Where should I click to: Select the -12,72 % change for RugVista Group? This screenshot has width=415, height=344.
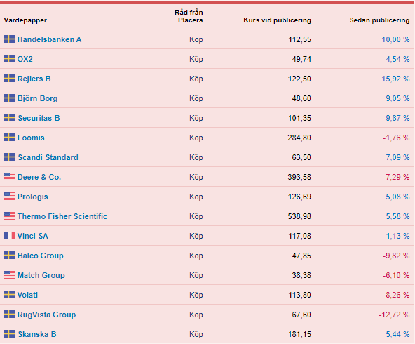(394, 315)
